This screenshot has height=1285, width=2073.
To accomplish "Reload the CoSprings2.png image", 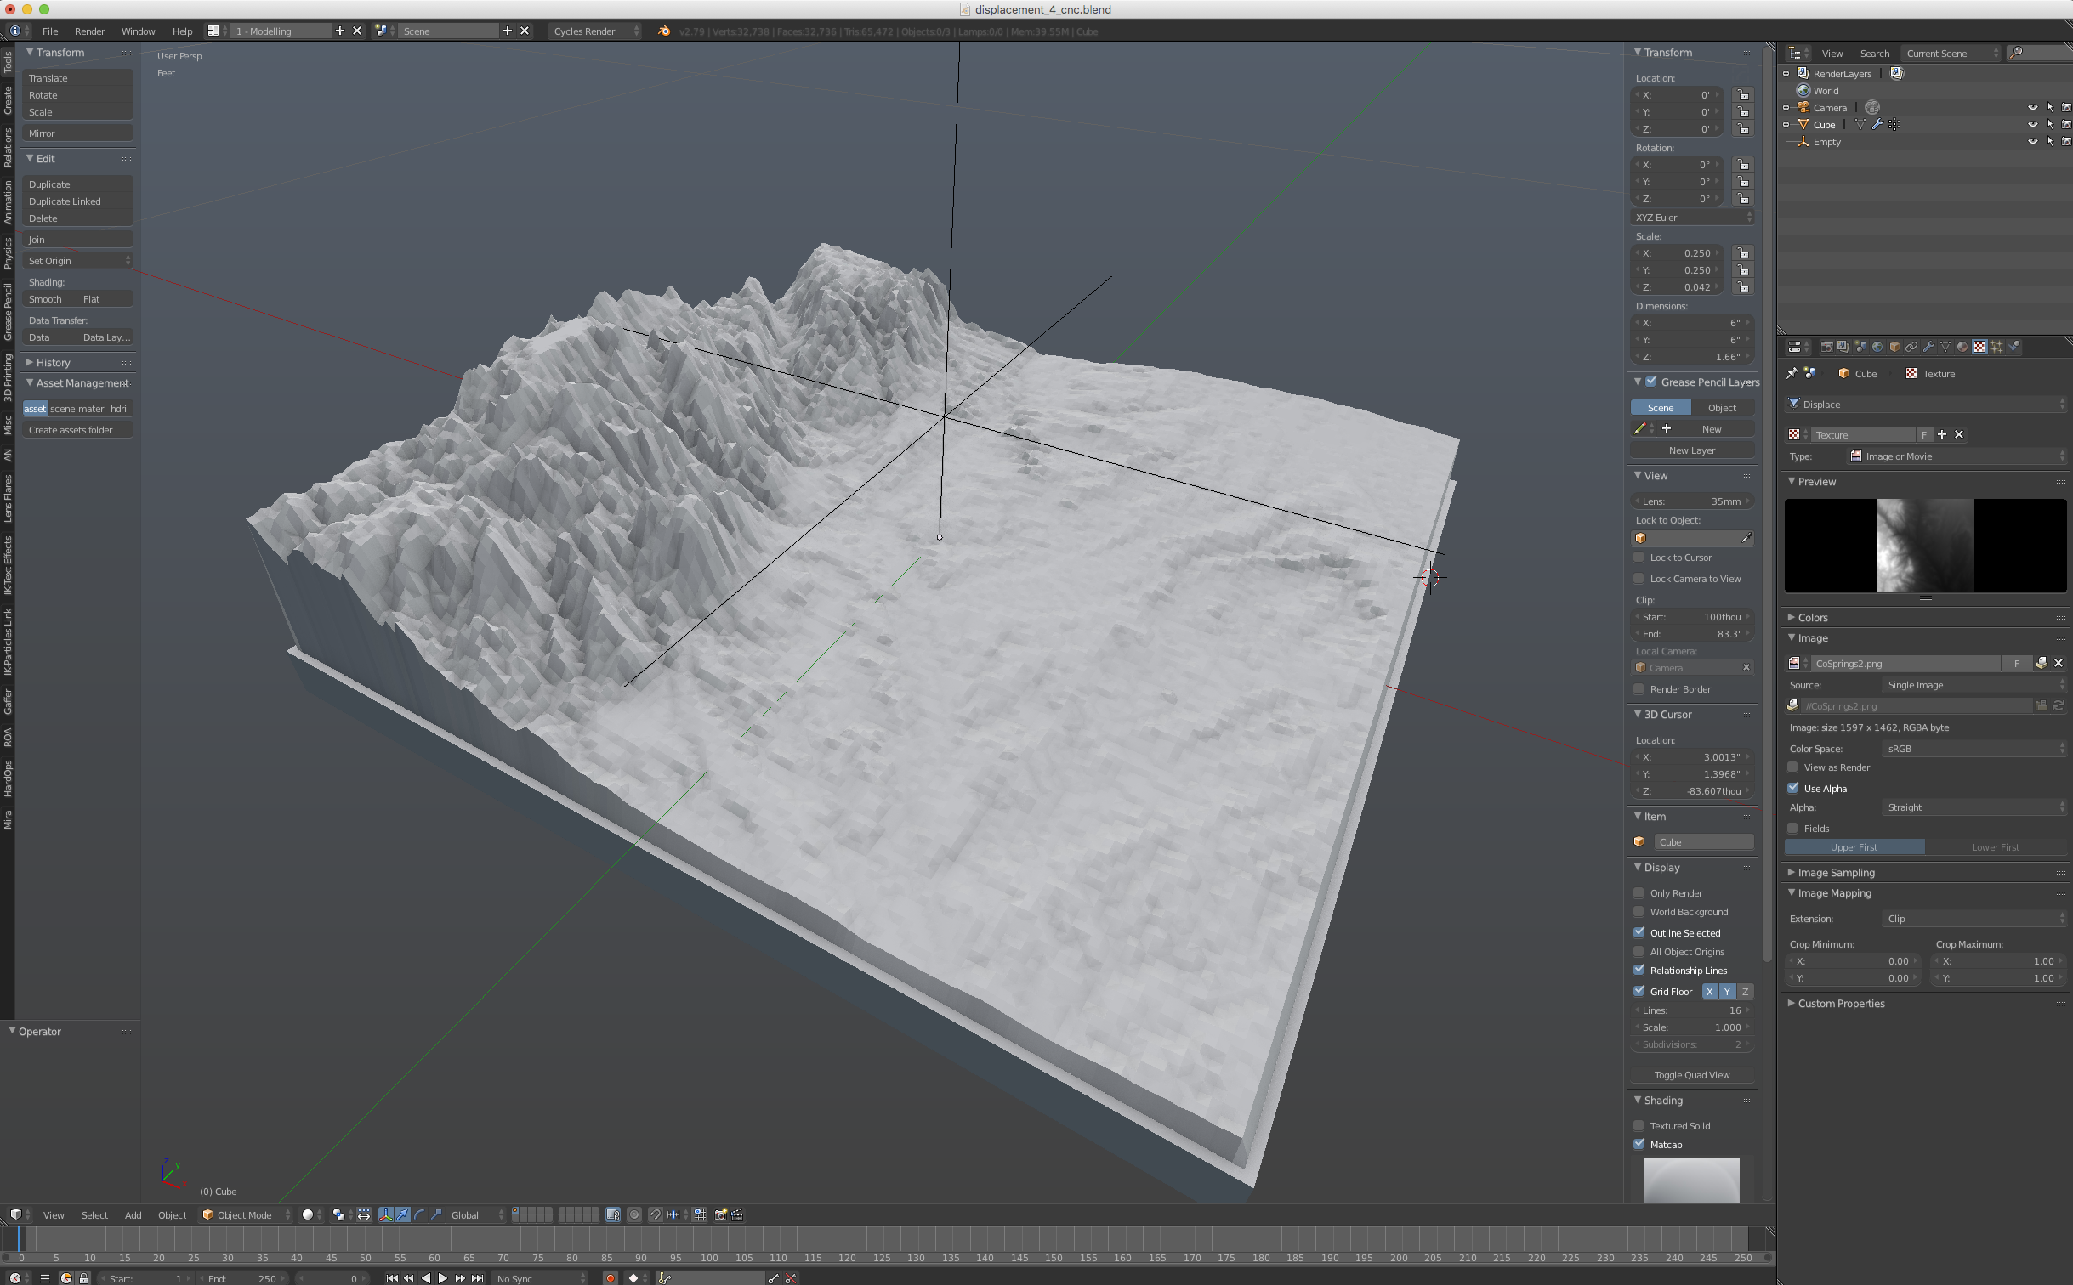I will (x=2059, y=705).
